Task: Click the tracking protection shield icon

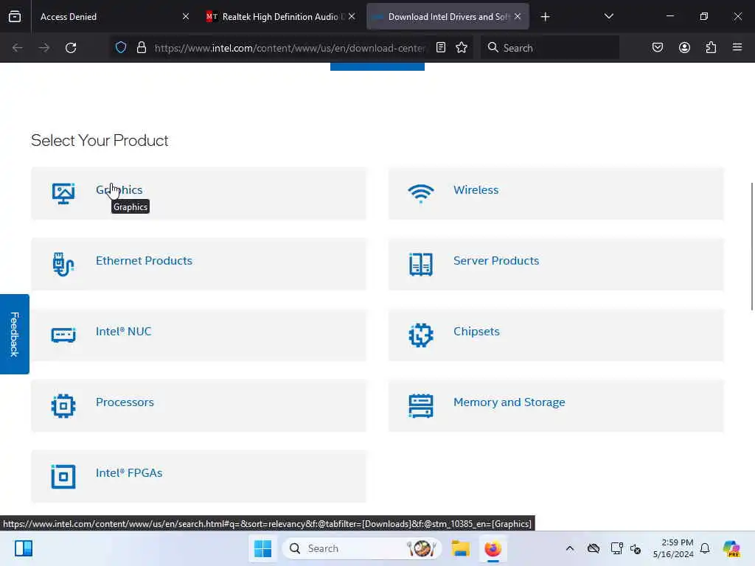Action: coord(121,48)
